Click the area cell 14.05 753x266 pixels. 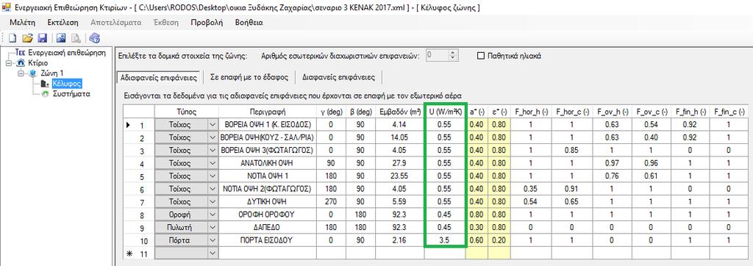click(399, 138)
